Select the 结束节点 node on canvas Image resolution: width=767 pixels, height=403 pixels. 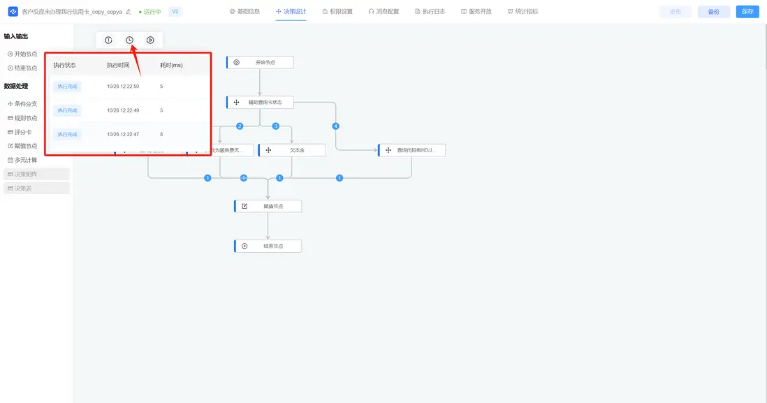click(268, 246)
